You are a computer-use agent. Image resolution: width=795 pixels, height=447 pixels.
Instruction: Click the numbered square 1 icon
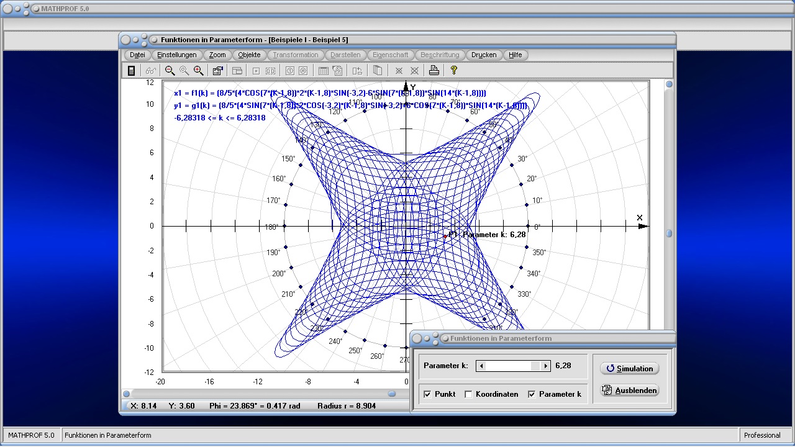pos(289,71)
